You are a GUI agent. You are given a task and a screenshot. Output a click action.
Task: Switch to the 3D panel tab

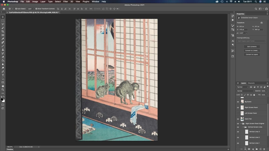[238, 83]
